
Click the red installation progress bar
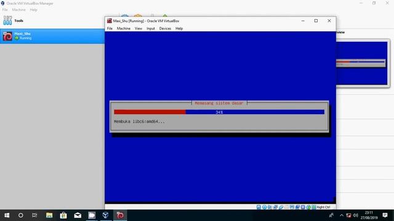click(150, 112)
